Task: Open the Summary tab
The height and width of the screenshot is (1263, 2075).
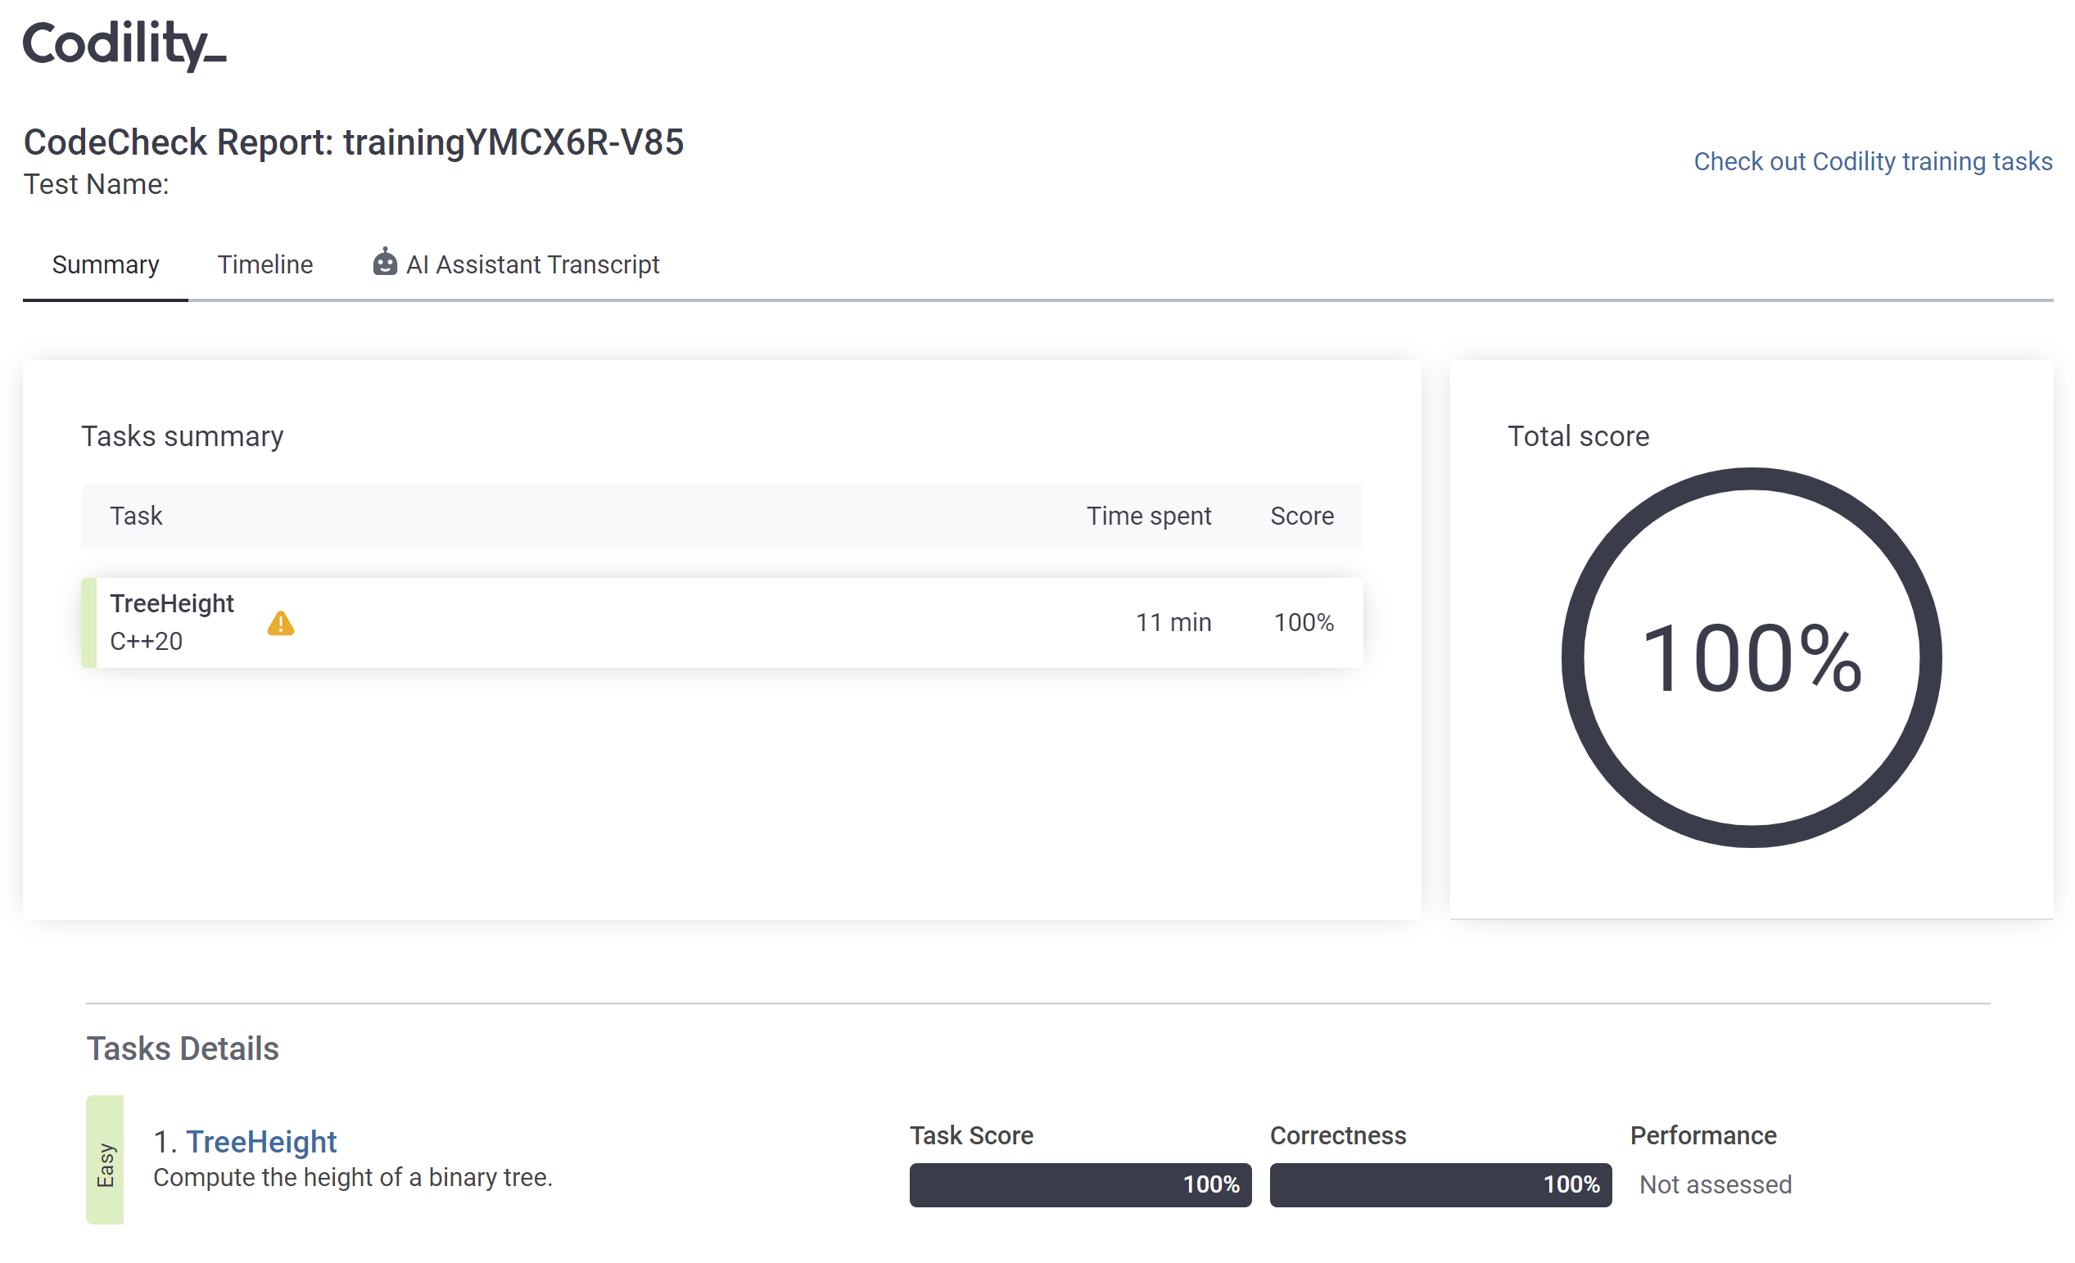Action: tap(106, 265)
